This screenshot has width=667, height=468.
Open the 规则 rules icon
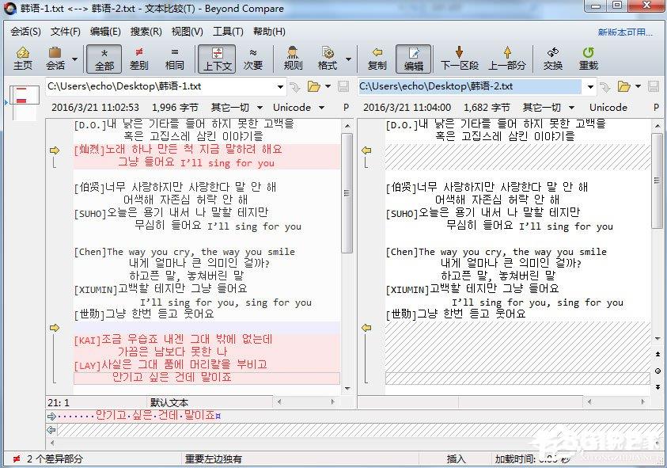click(x=293, y=59)
